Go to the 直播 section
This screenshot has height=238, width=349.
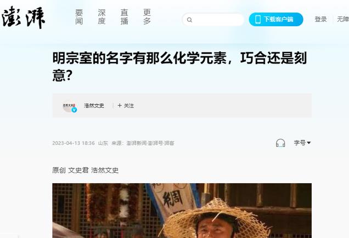(125, 16)
